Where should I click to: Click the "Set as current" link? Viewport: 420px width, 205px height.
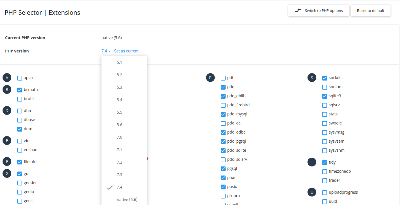[126, 51]
